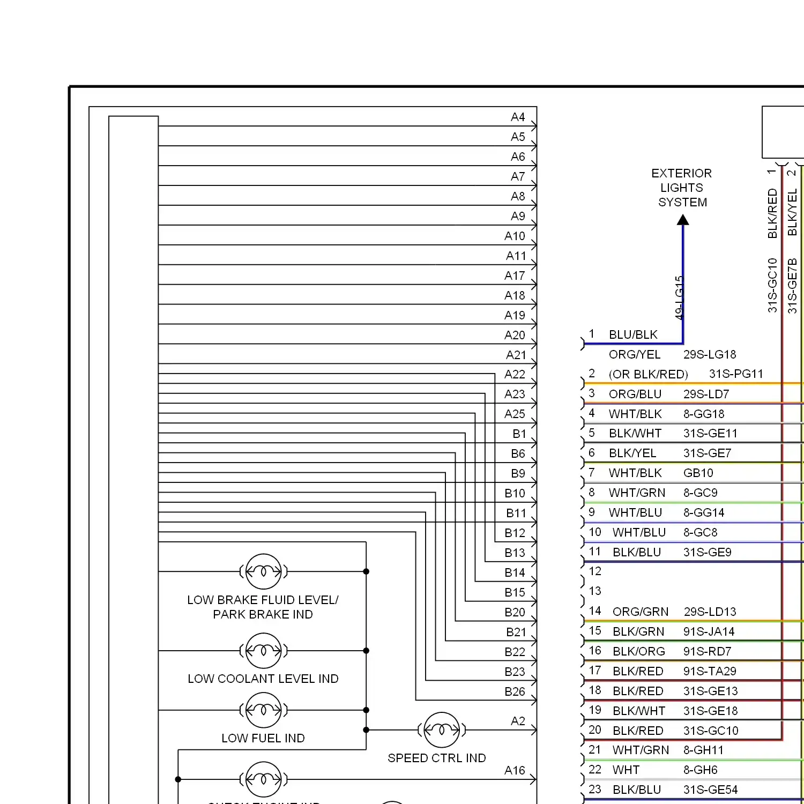Click terminal label B20
804x804 pixels.
(x=515, y=612)
